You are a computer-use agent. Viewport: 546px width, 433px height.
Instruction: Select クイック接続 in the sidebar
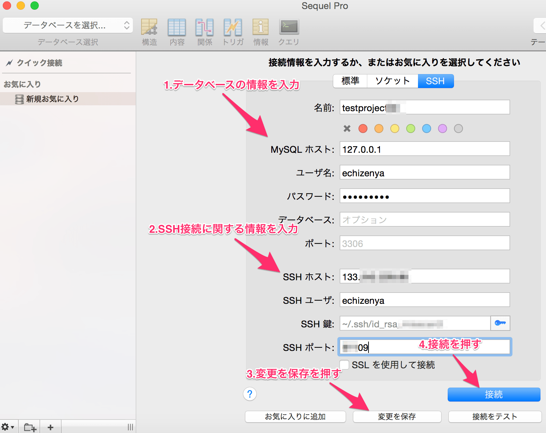point(39,63)
